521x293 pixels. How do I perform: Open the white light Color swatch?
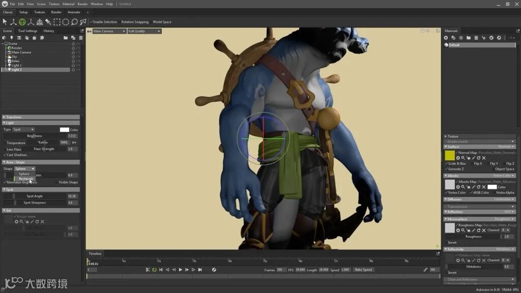(x=64, y=130)
